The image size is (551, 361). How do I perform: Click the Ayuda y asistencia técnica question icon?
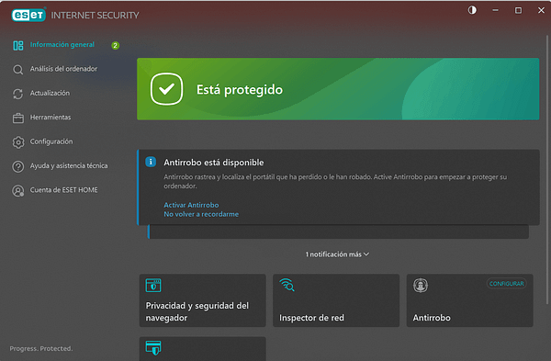[18, 166]
